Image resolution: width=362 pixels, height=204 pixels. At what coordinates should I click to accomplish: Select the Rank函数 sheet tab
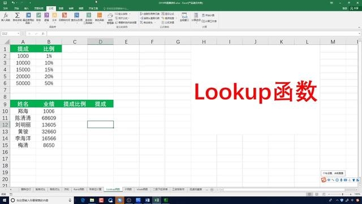coord(79,189)
